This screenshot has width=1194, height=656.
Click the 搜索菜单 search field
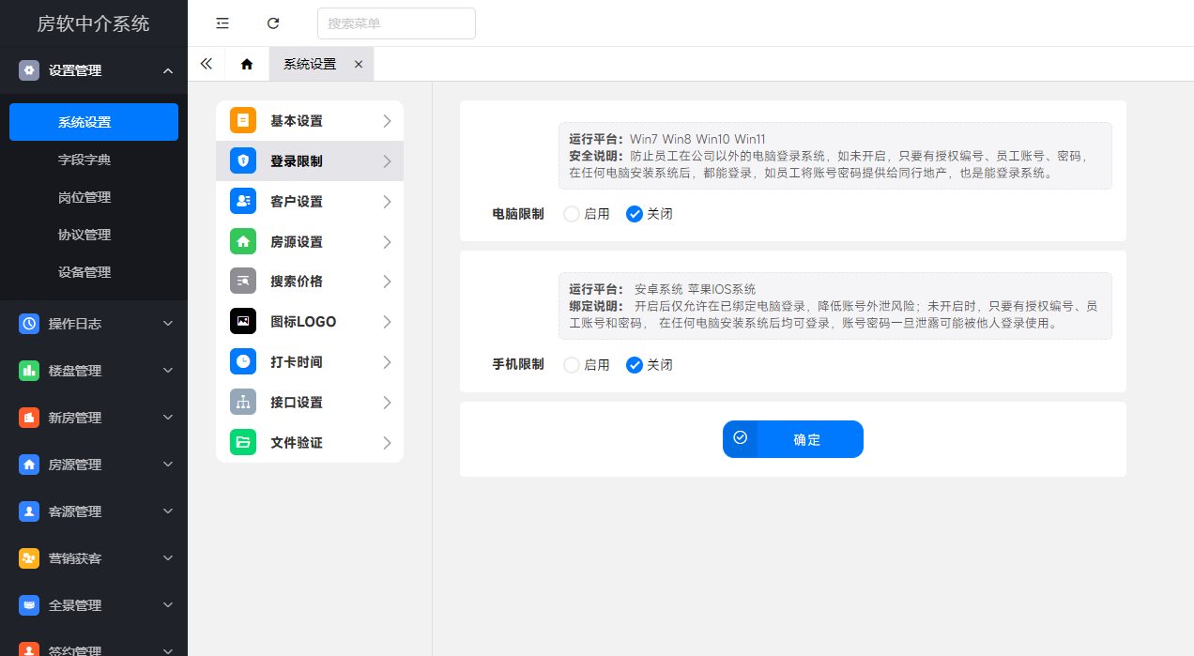tap(396, 23)
